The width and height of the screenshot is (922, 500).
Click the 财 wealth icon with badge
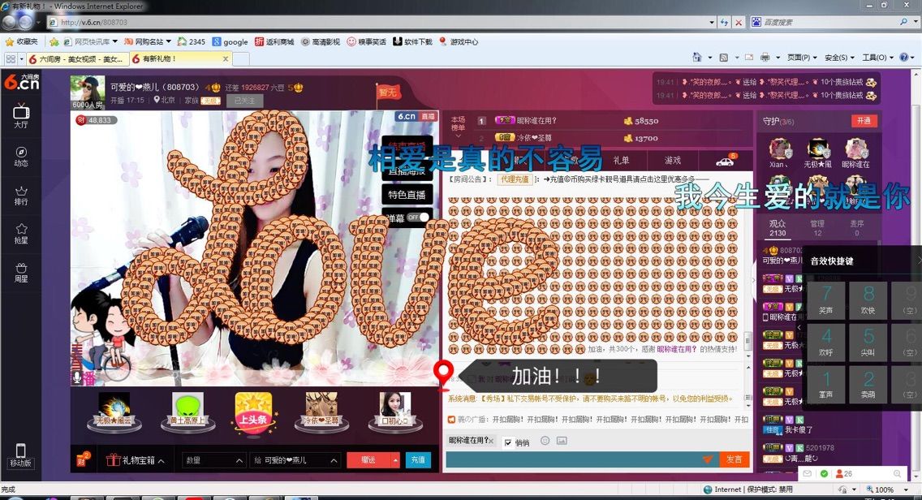coord(82,459)
